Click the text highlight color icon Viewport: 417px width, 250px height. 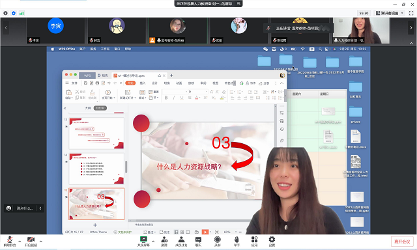[x=222, y=98]
